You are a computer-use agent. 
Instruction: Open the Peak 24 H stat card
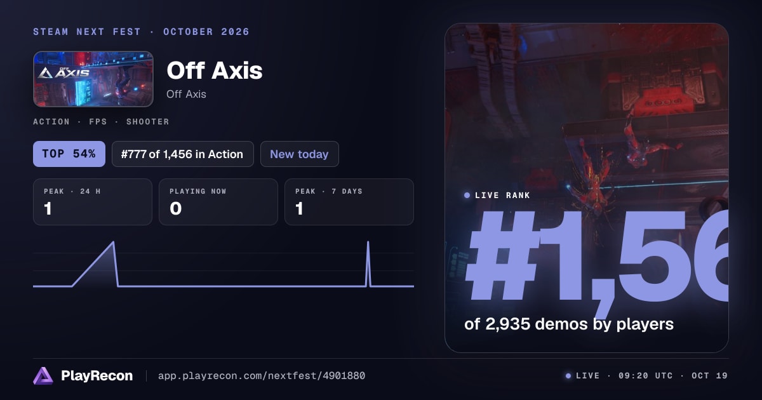pyautogui.click(x=93, y=202)
